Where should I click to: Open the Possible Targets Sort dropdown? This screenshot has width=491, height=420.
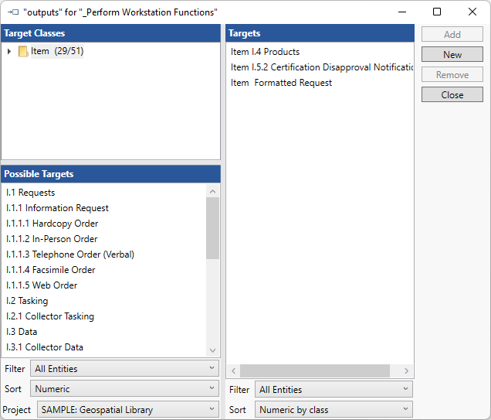point(124,389)
